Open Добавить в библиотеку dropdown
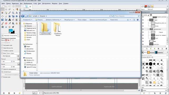Viewport: 169px width, 95px height. 53,20
